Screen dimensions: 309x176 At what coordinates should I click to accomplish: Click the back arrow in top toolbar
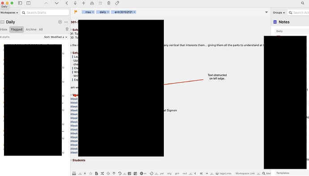[x=67, y=3]
